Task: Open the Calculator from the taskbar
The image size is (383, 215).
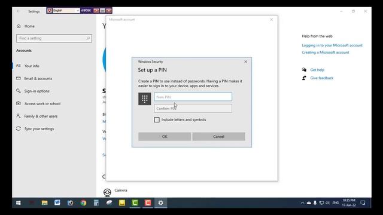Action: coord(96,203)
